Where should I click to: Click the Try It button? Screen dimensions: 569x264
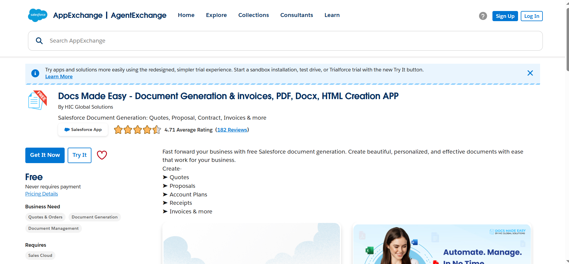80,155
